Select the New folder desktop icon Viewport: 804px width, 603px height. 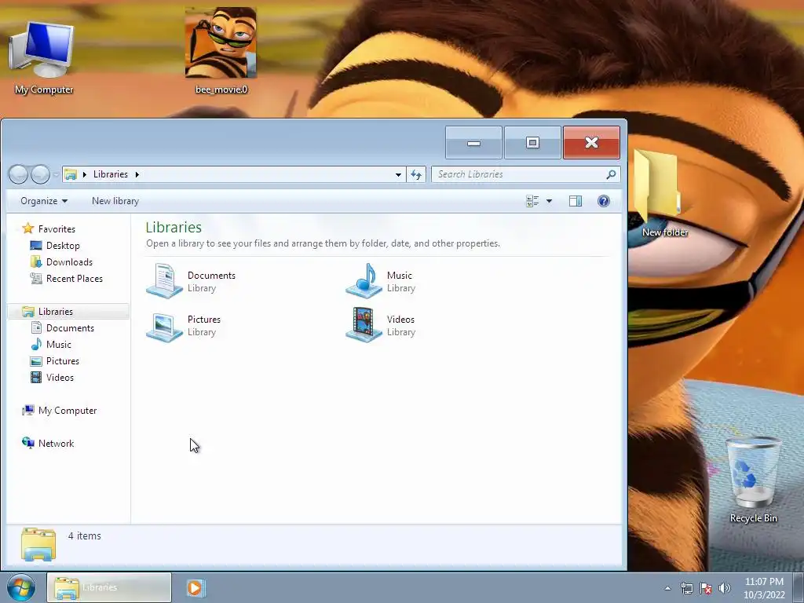tap(664, 194)
